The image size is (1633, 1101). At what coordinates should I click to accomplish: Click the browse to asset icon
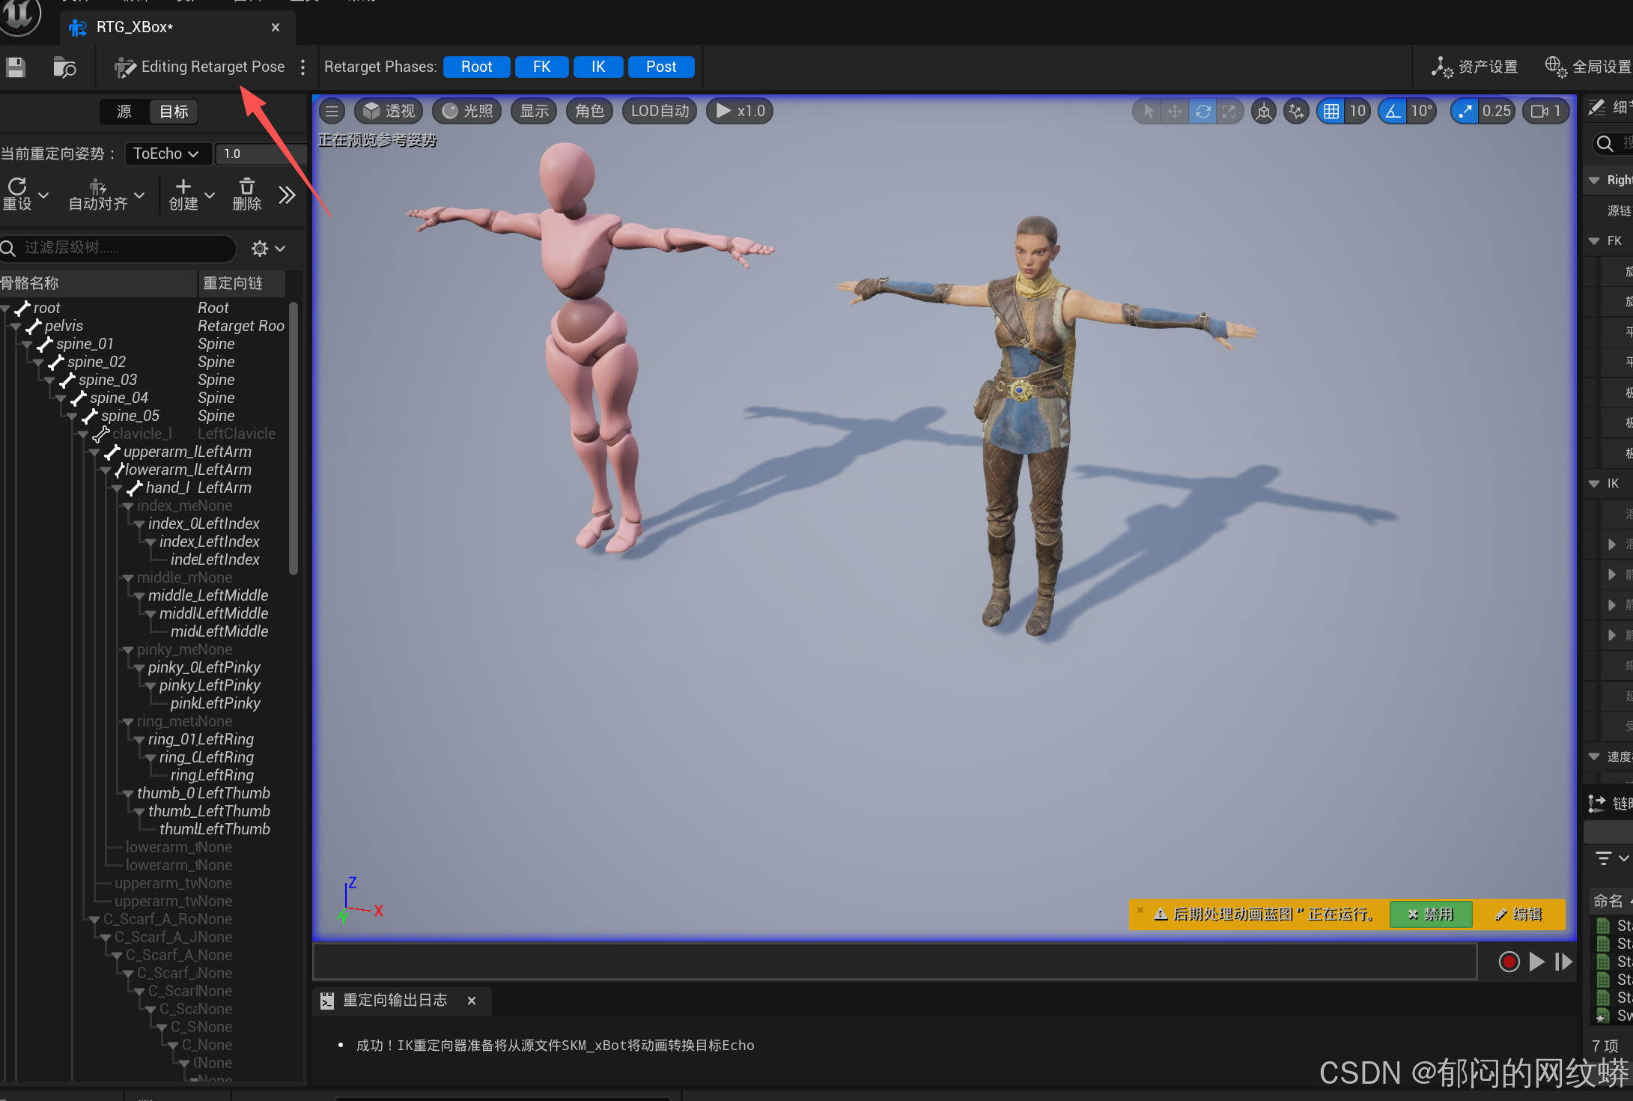click(x=64, y=67)
